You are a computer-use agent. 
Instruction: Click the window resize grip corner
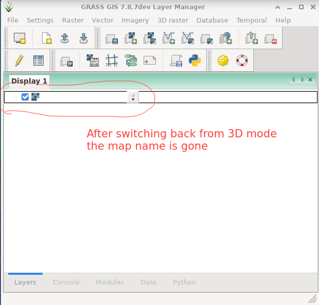(312, 299)
